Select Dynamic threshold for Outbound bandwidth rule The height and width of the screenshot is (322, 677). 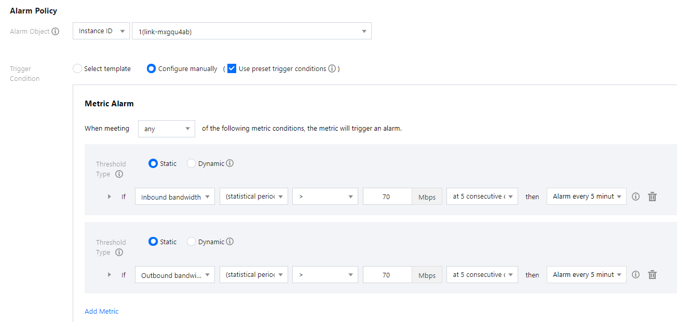point(192,242)
